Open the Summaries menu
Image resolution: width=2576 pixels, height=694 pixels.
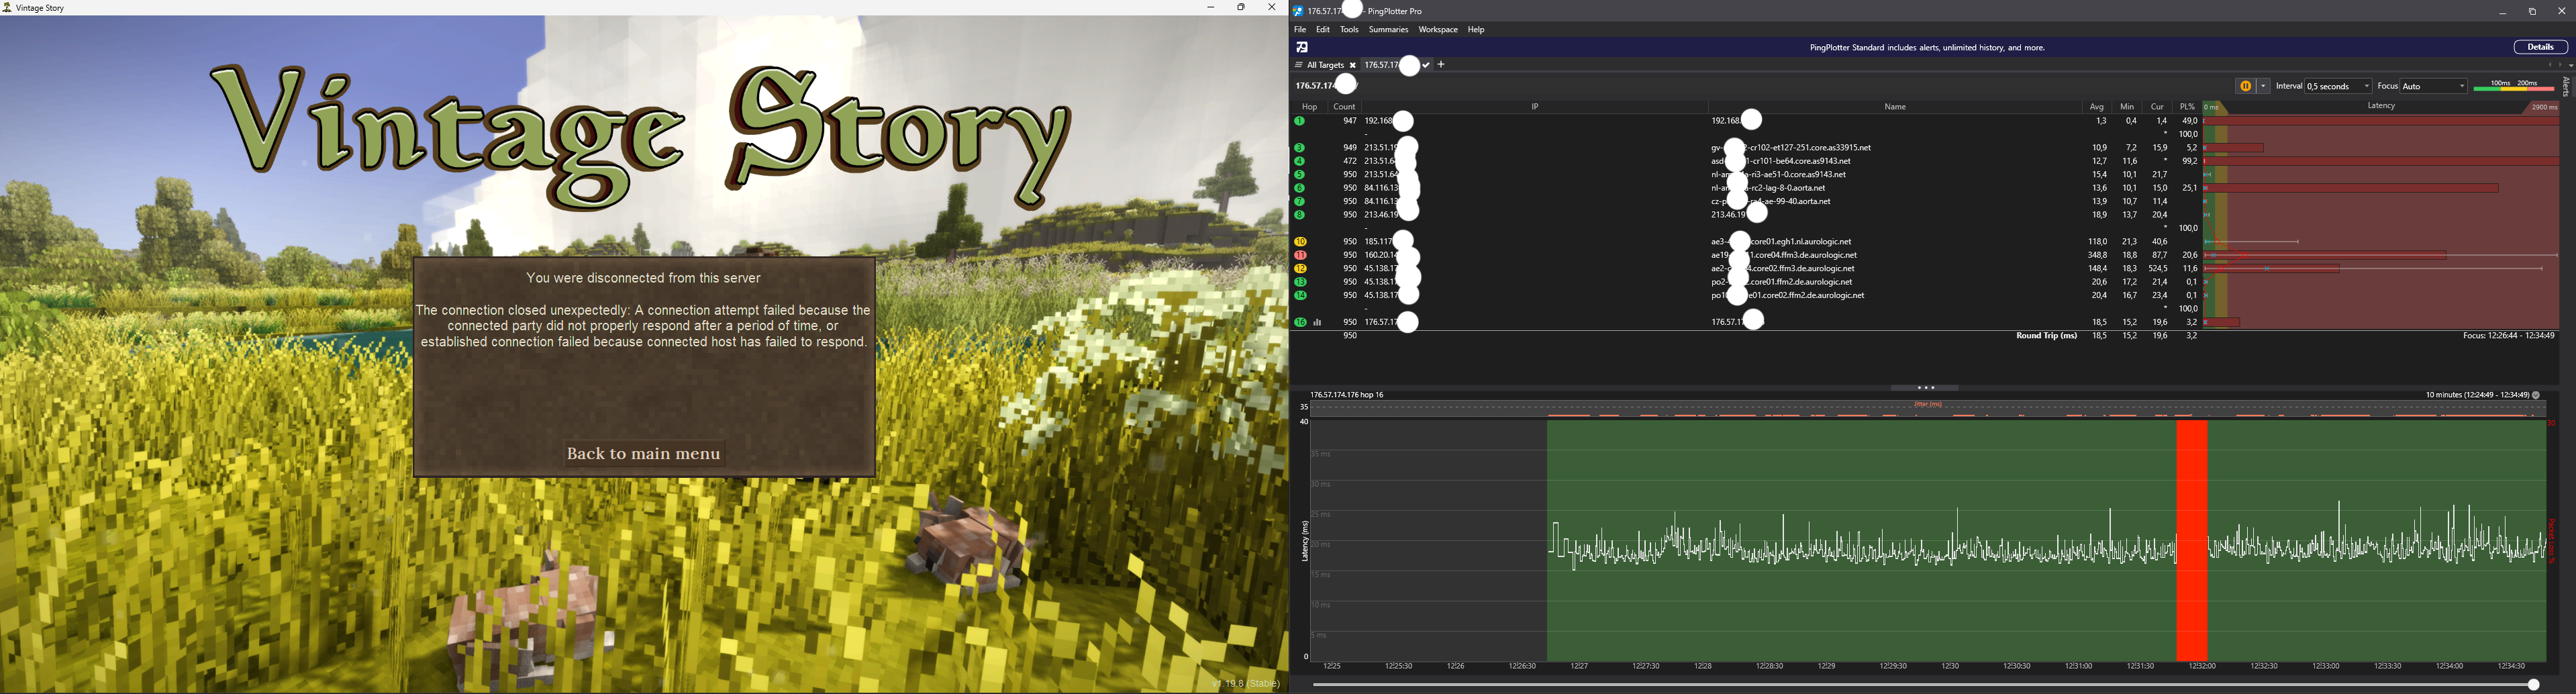pos(1388,30)
